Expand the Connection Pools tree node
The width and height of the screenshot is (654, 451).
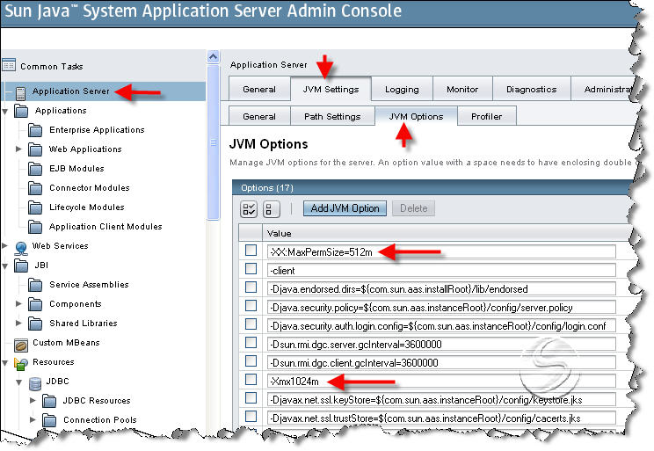tap(33, 419)
